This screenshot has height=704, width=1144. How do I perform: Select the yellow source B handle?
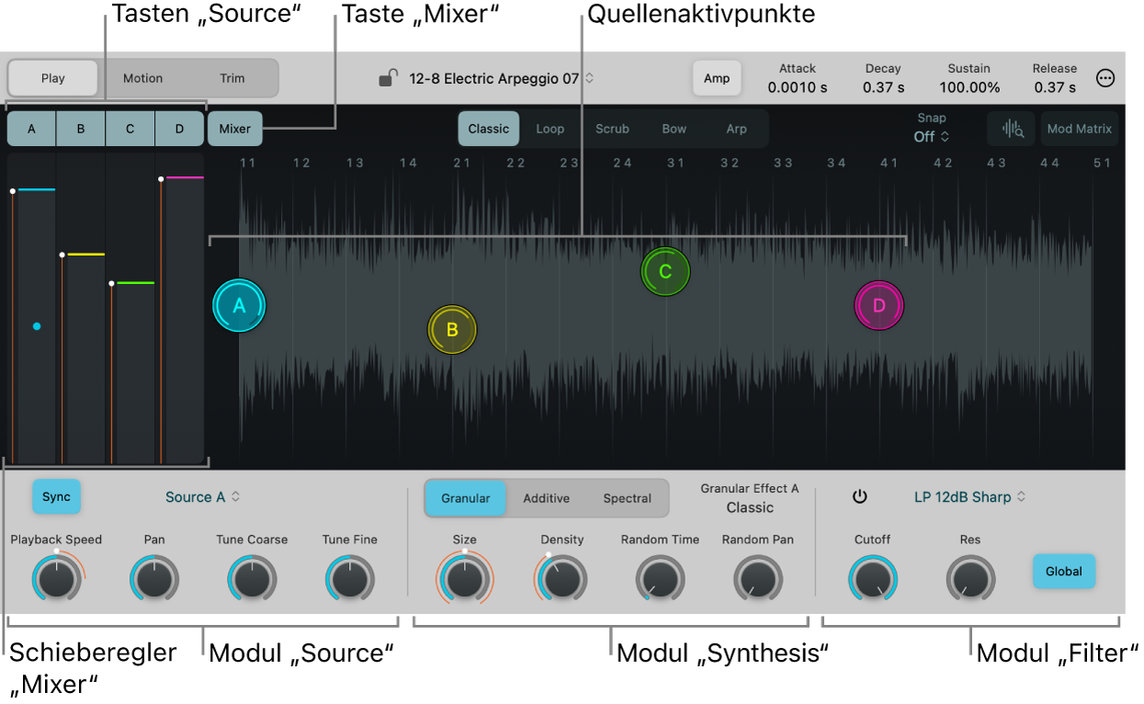pyautogui.click(x=452, y=330)
